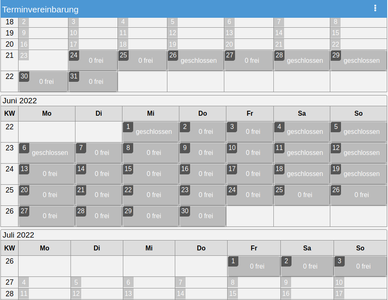388x300 pixels.
Task: Click the Juli 2022 month heading
Action: pos(18,235)
